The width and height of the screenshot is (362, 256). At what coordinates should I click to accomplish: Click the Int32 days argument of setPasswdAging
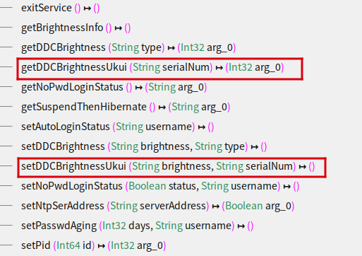point(126,226)
